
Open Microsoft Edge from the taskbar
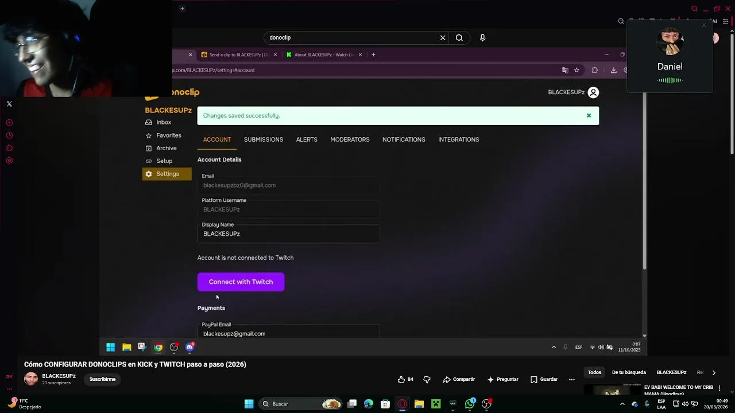369,404
